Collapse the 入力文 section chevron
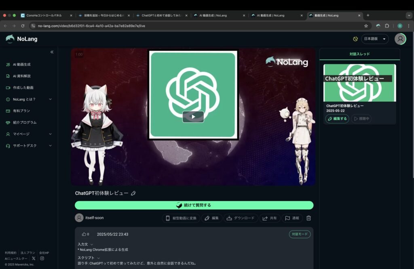 tap(92, 244)
